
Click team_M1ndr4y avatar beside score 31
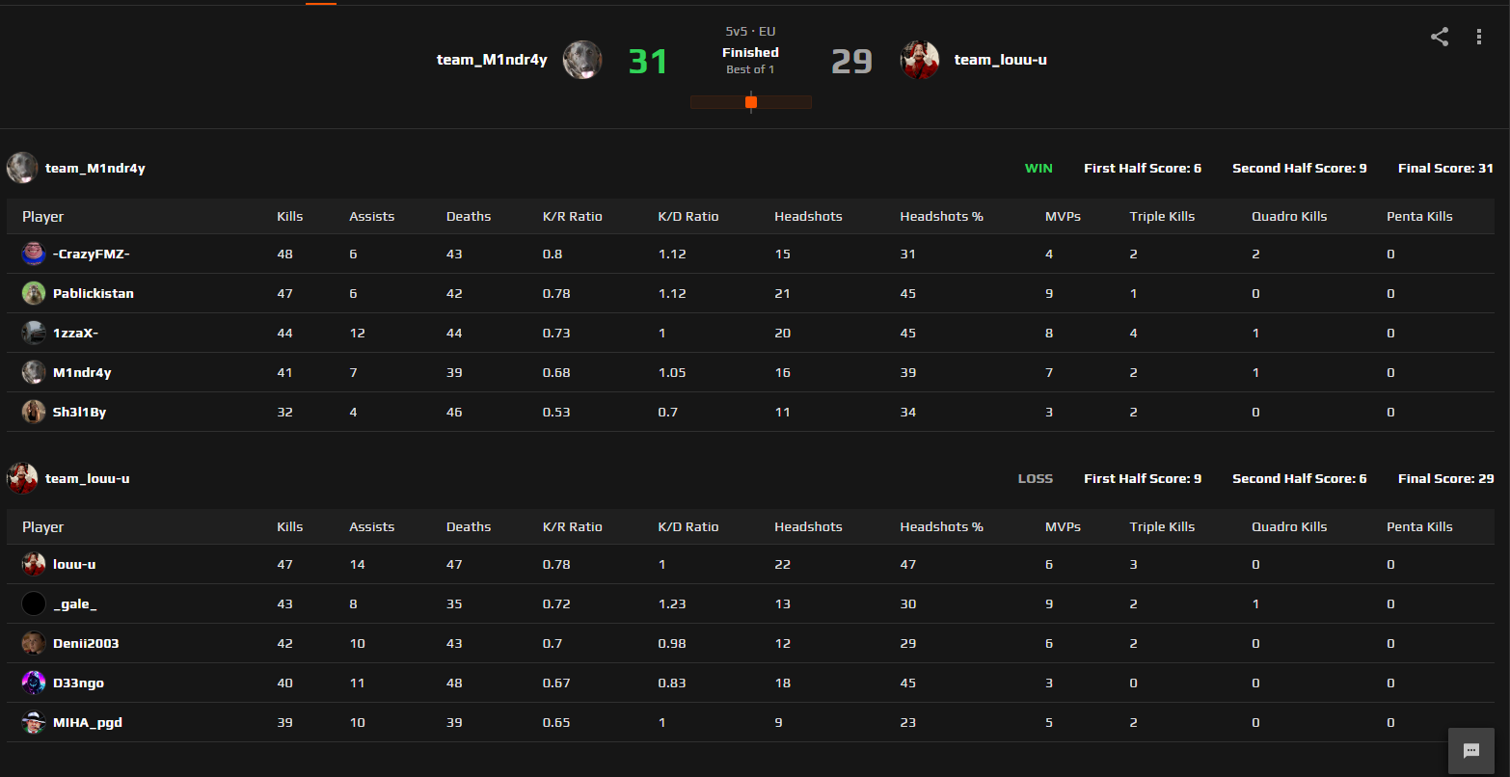pos(582,60)
